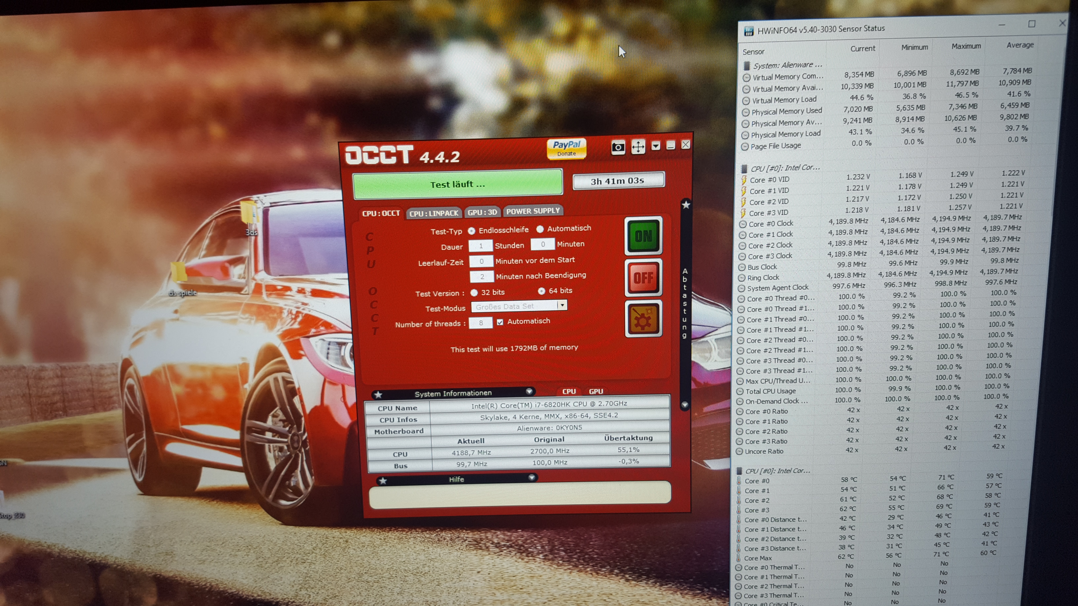1078x606 pixels.
Task: Click Core #0 temperature thermometer icon
Action: click(739, 481)
